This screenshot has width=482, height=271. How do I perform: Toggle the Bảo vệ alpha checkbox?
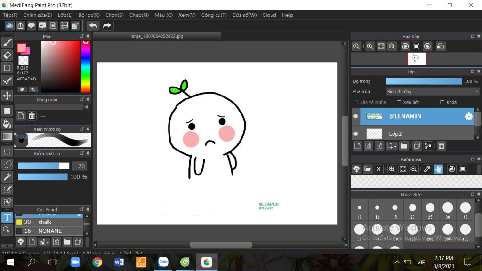(x=356, y=102)
